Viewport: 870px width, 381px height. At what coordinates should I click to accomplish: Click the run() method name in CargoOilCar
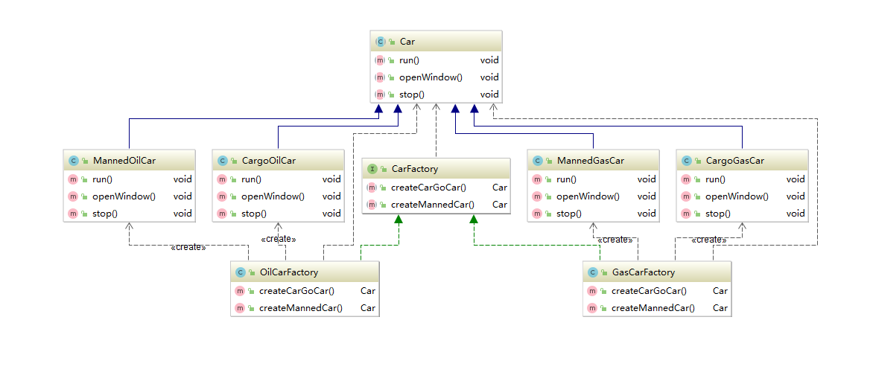tap(251, 179)
